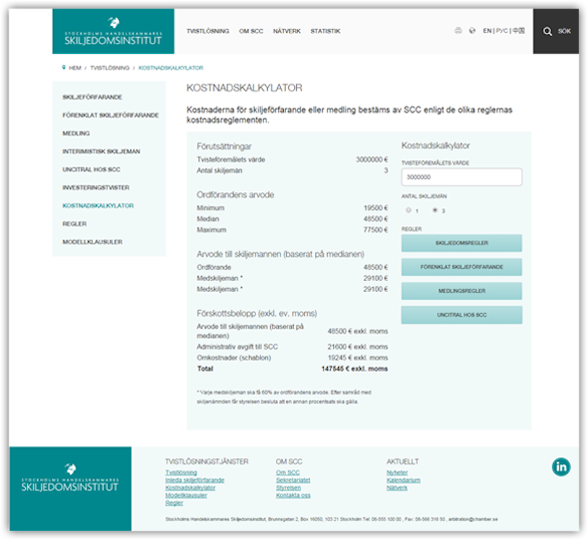Screen dimensions: 588x540
Task: Switch site language to EN
Action: click(487, 31)
